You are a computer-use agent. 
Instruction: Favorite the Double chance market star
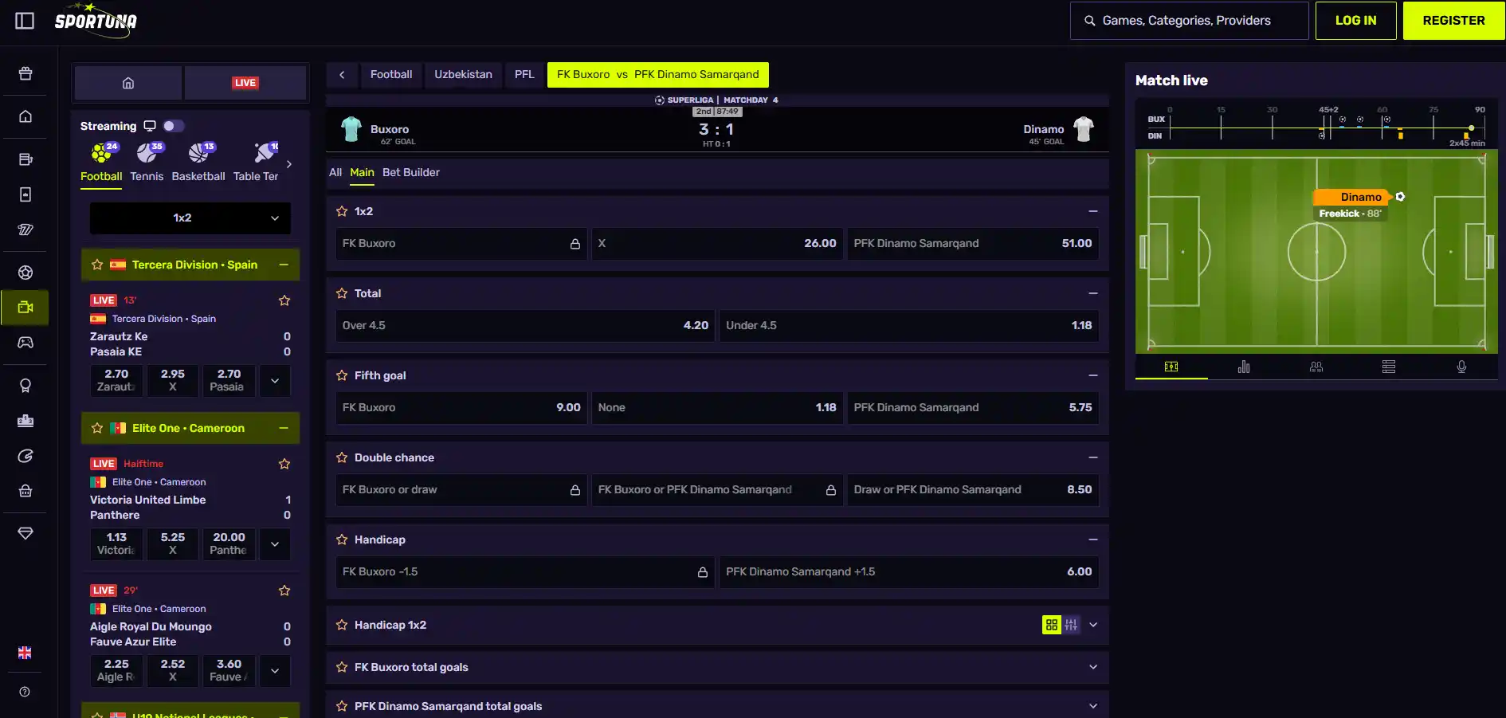click(342, 457)
